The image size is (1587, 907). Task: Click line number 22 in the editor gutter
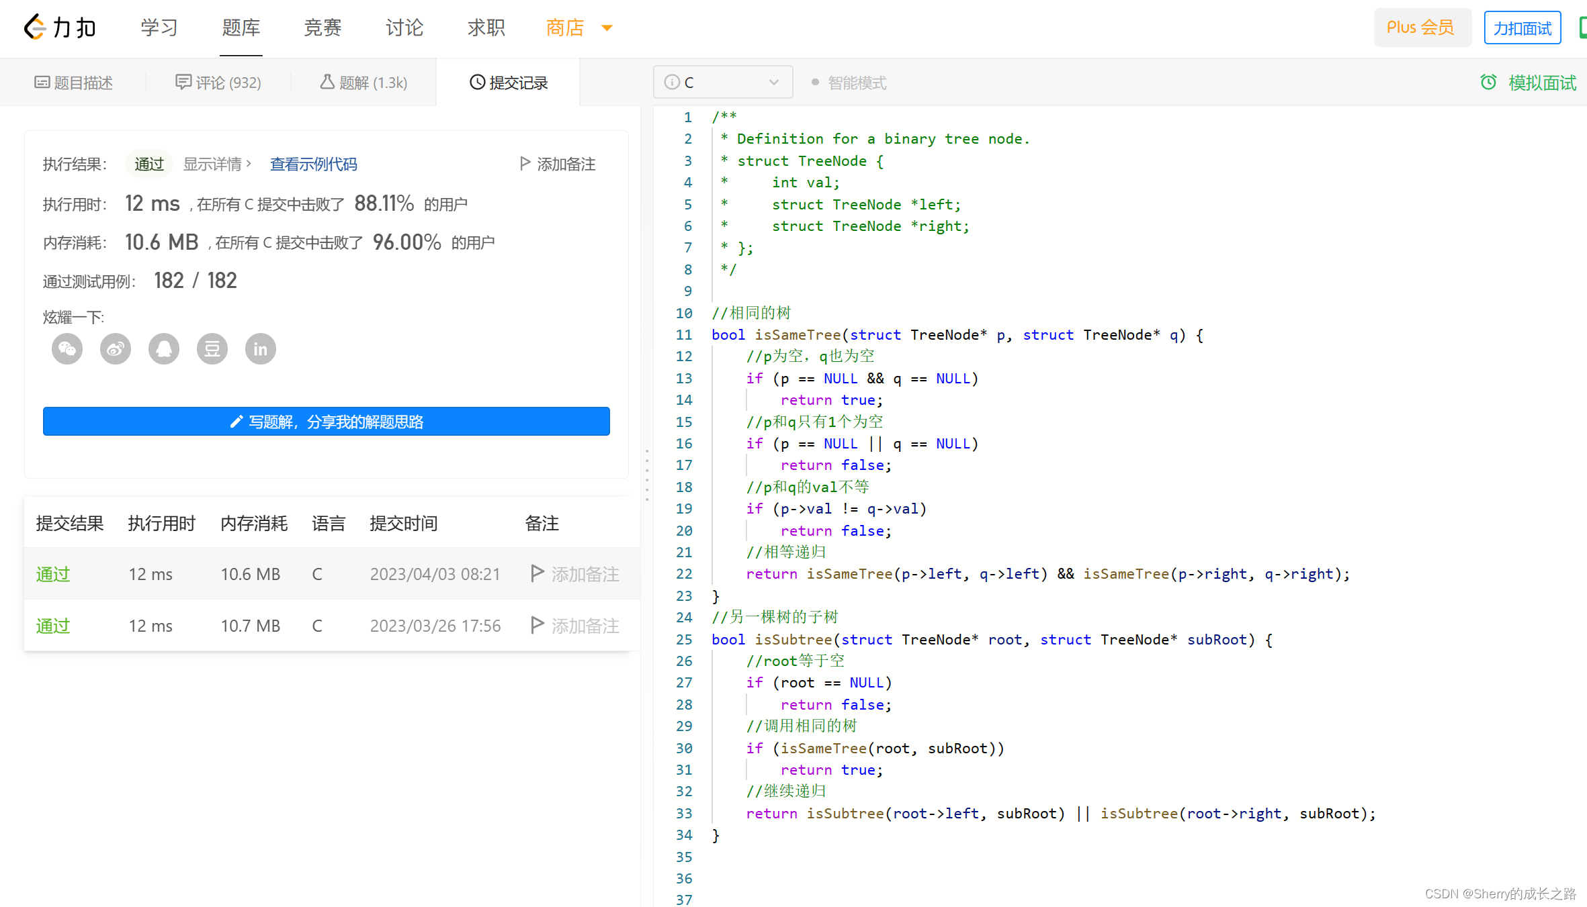point(684,574)
